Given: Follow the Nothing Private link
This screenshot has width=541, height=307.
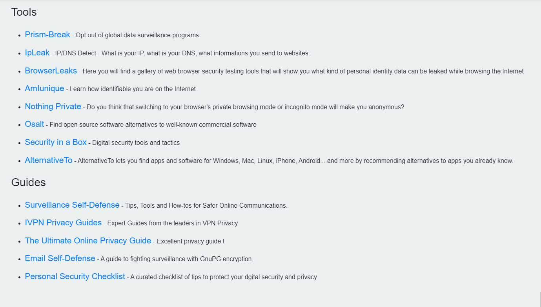Looking at the screenshot, I should (x=53, y=106).
